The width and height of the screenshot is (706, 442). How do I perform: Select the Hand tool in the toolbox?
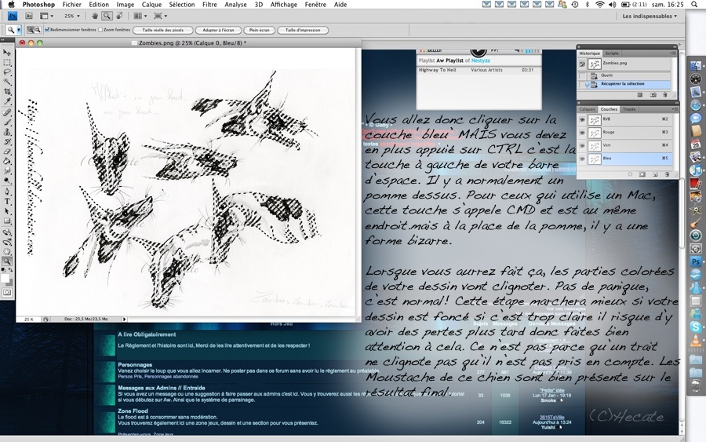click(x=7, y=251)
